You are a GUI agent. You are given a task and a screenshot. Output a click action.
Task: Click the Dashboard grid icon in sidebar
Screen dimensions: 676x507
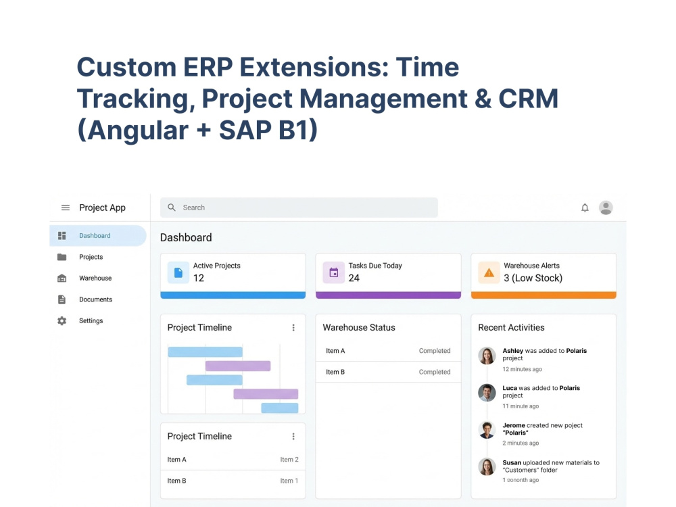[62, 236]
